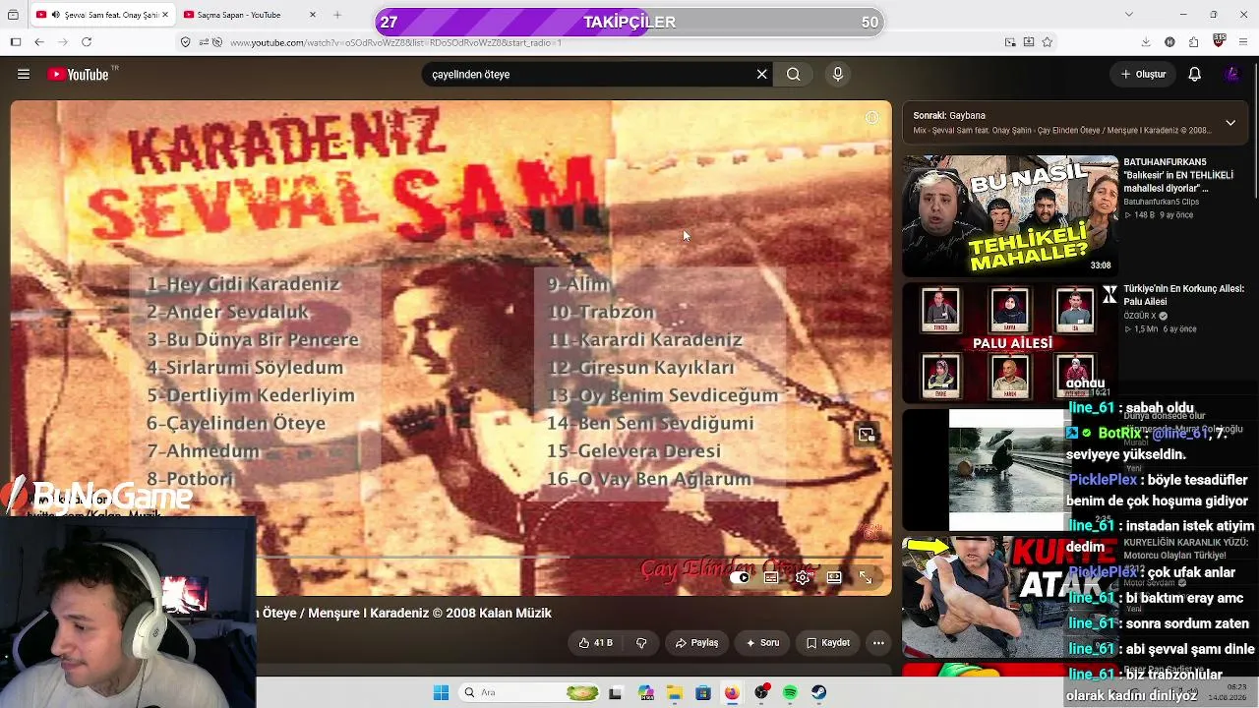The height and width of the screenshot is (708, 1259).
Task: Open the browser application menu
Action: (x=1242, y=42)
